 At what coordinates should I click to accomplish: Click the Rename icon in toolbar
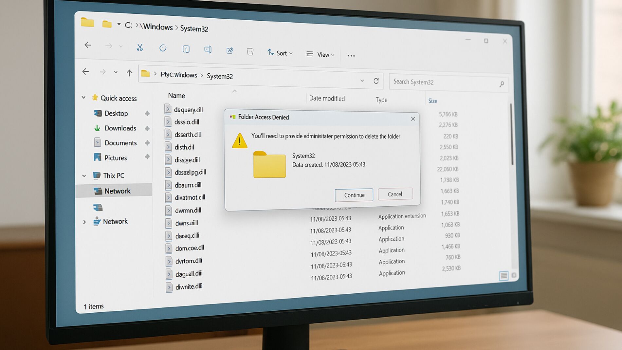point(208,49)
